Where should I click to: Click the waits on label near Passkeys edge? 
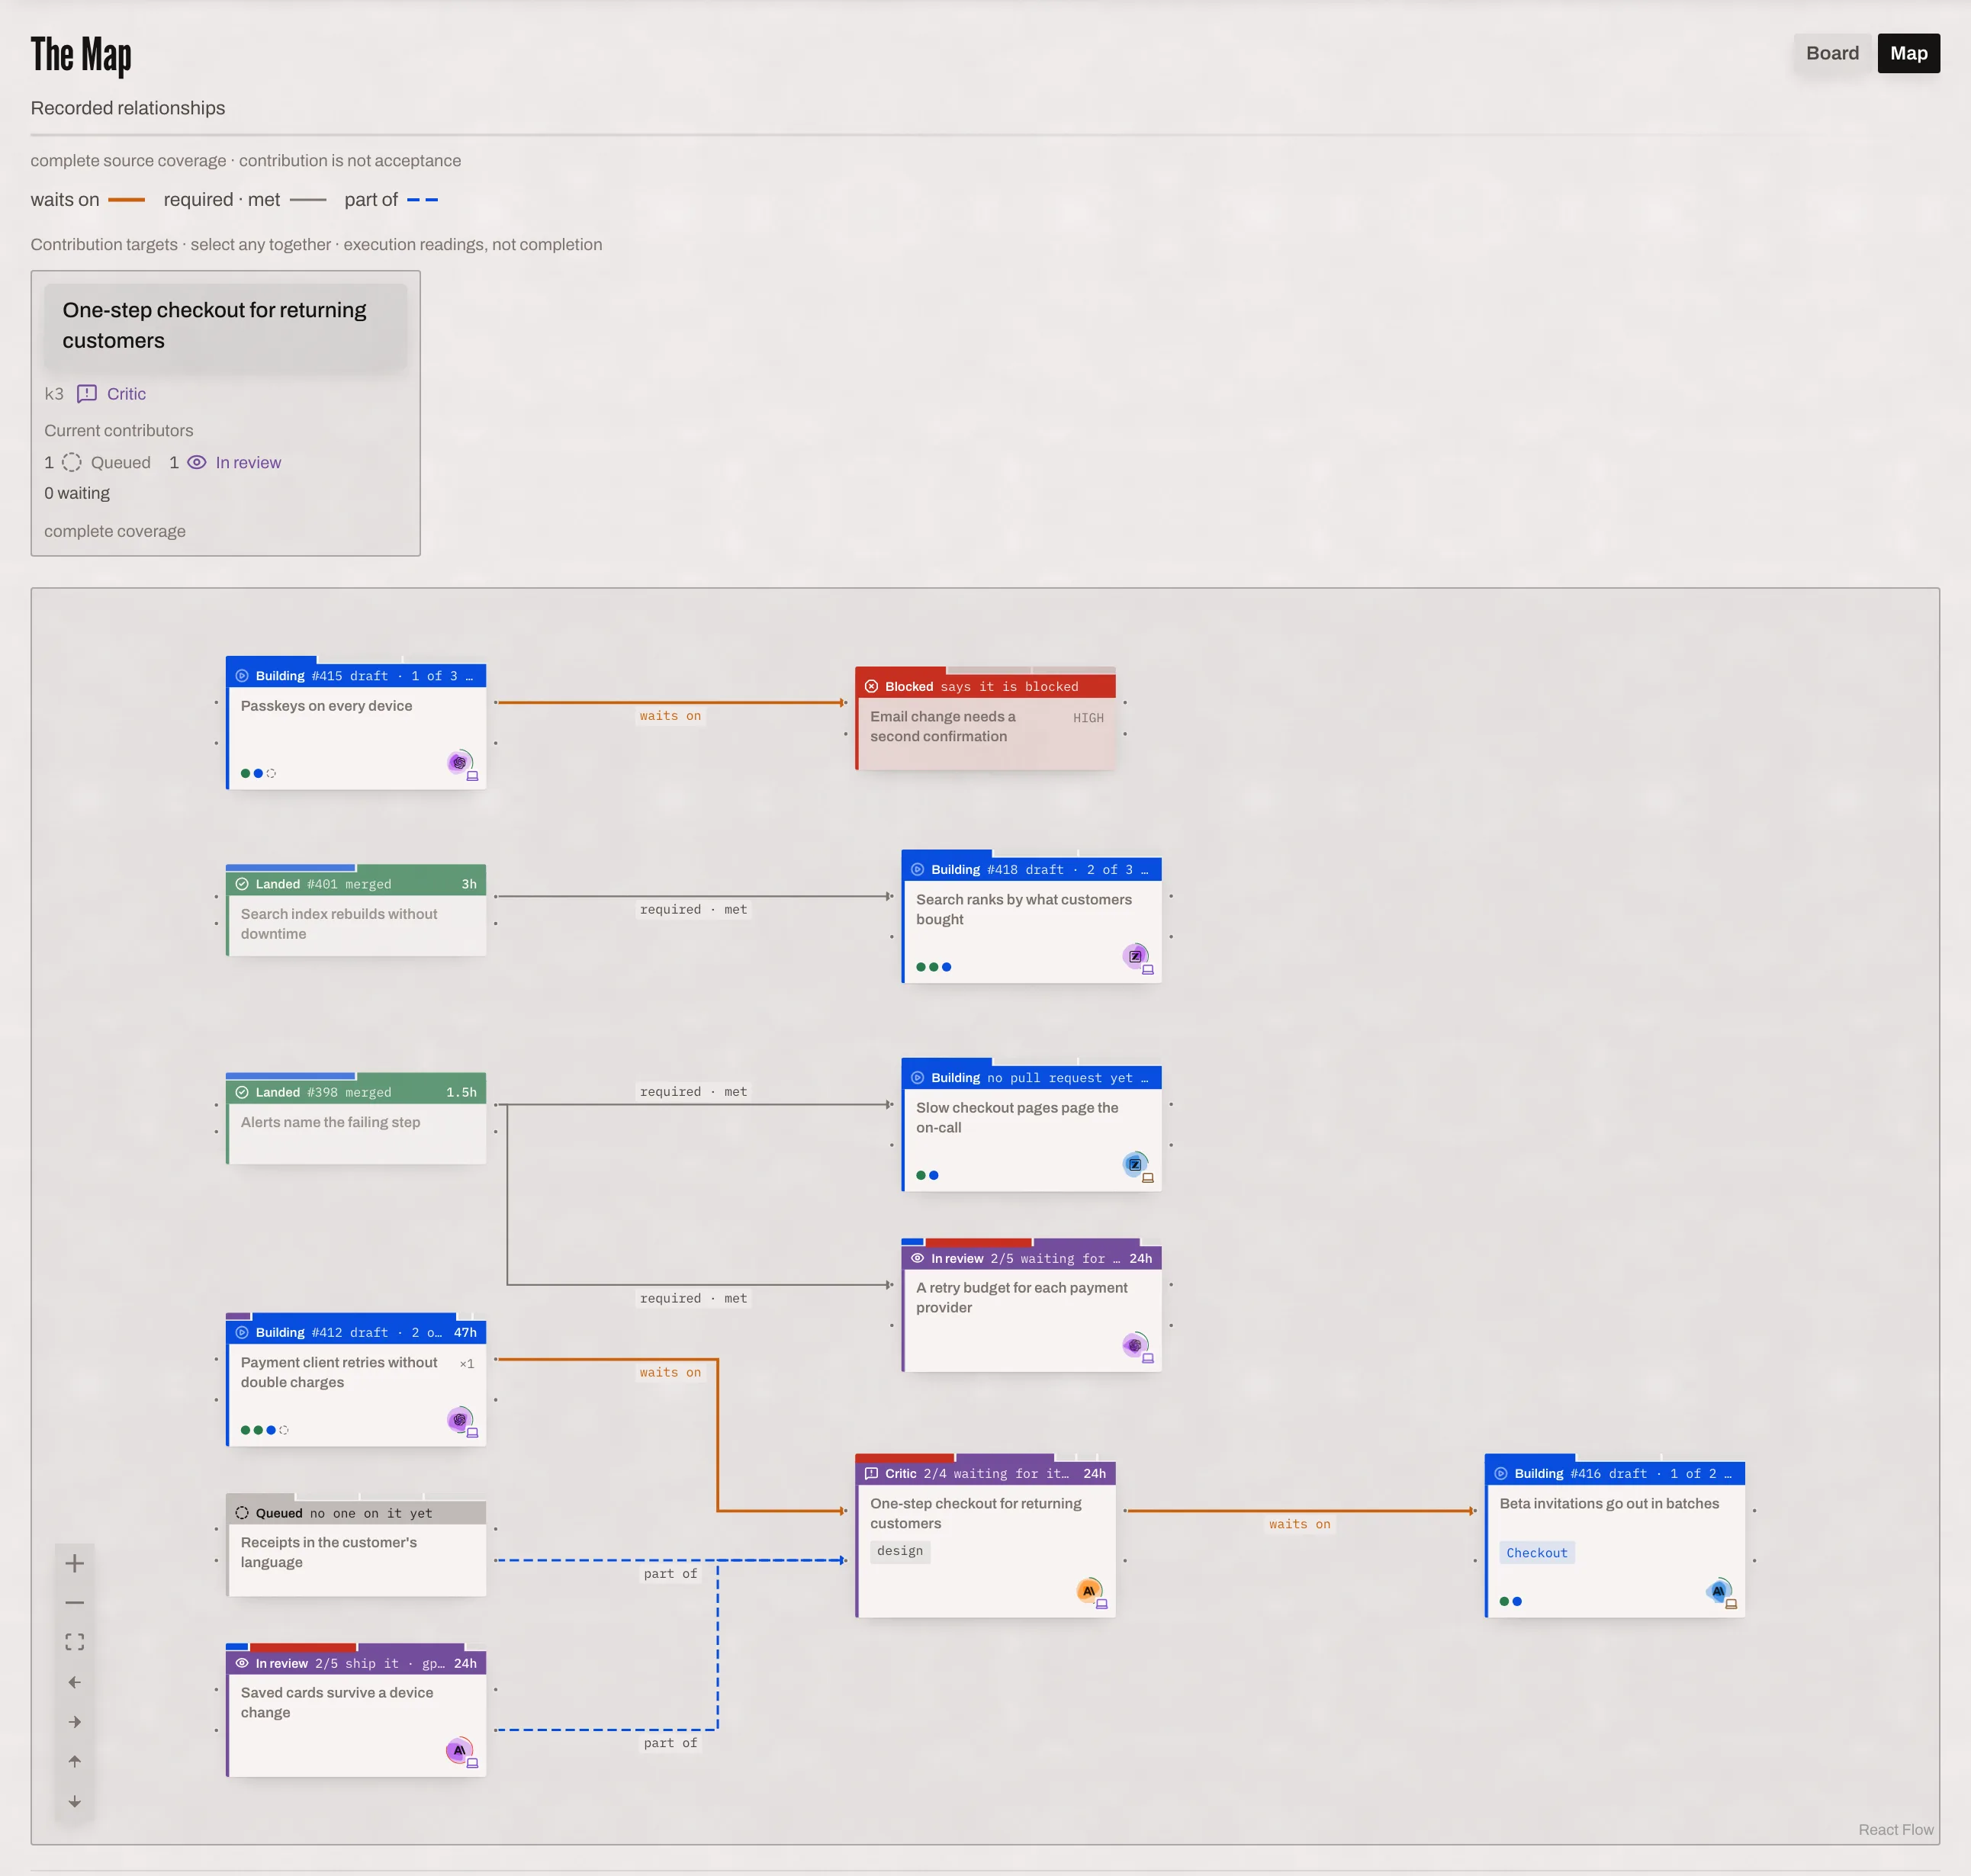point(670,716)
